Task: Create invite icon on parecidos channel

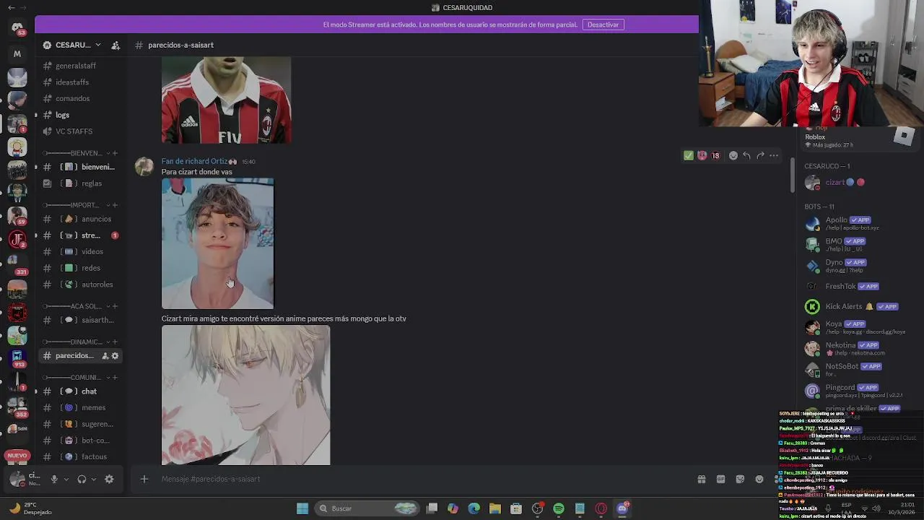Action: pyautogui.click(x=105, y=355)
